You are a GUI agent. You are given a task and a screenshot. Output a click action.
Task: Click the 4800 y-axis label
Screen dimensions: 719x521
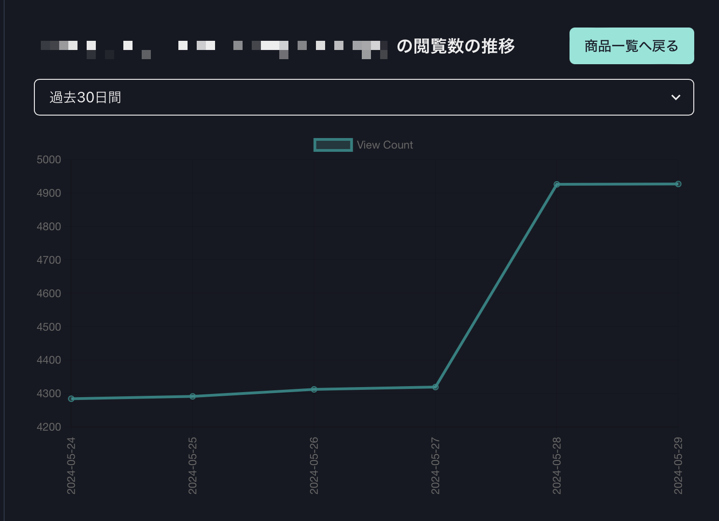click(49, 227)
